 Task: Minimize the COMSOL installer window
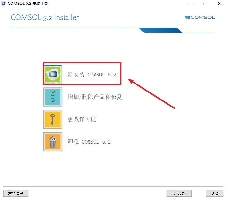(190, 4)
